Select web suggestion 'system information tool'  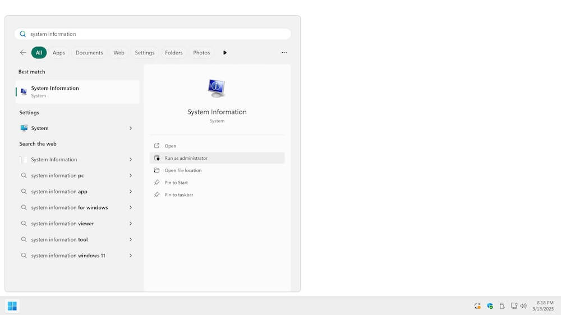[77, 239]
